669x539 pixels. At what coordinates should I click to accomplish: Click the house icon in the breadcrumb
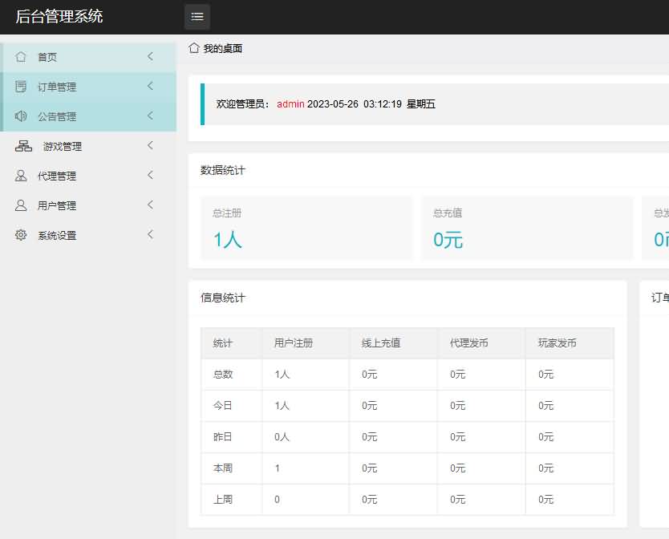pos(193,48)
